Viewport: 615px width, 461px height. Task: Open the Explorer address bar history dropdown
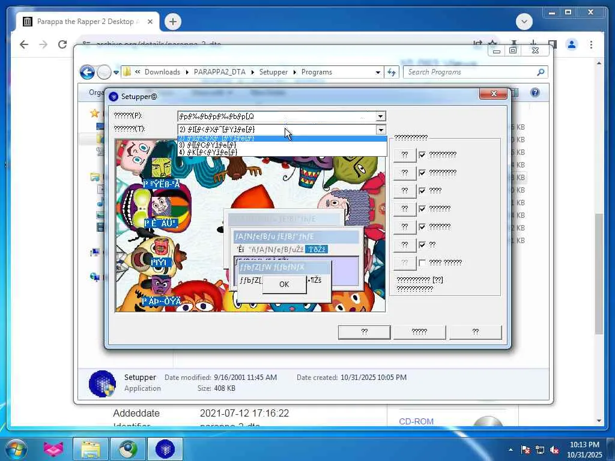(378, 73)
